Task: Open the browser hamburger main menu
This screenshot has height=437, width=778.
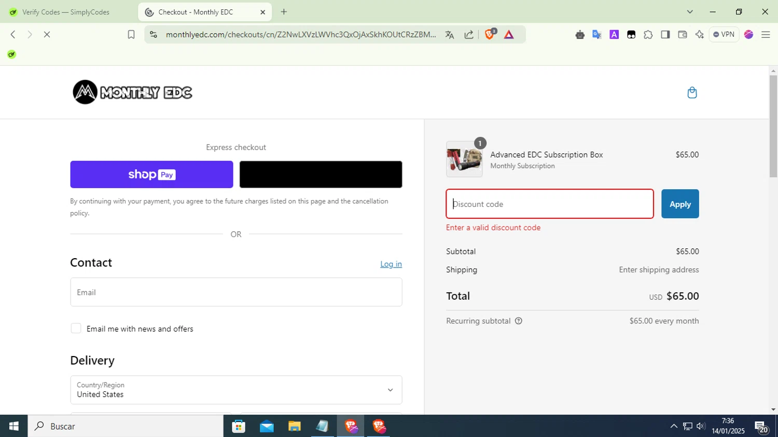Action: coord(766,35)
